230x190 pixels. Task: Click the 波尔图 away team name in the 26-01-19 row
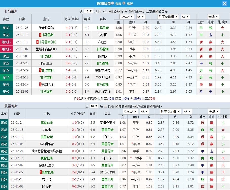(x=103, y=35)
